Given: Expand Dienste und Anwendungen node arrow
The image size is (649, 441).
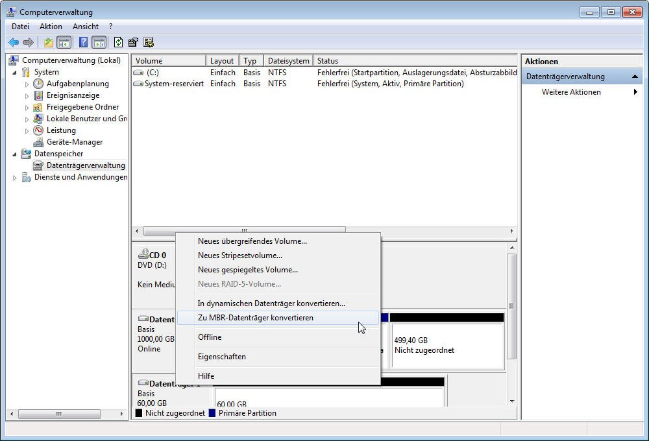Looking at the screenshot, I should 15,178.
